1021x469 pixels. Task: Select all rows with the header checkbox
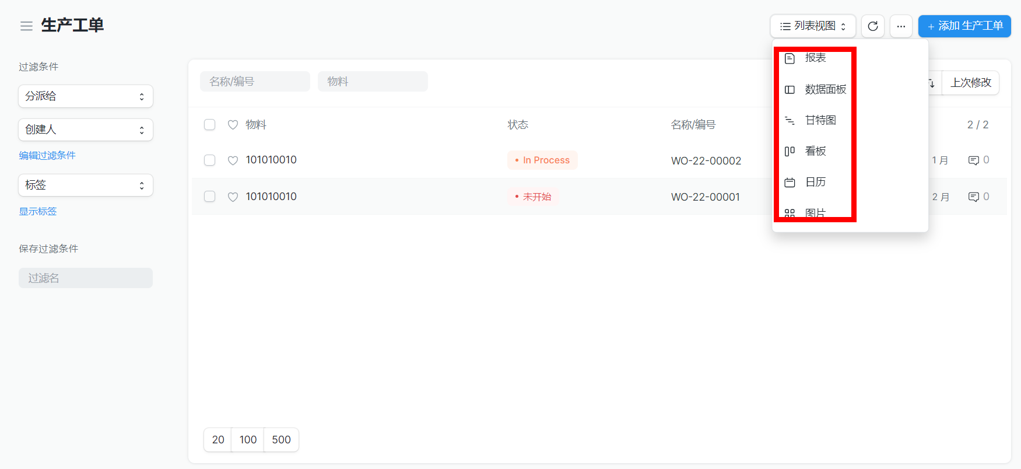click(210, 125)
